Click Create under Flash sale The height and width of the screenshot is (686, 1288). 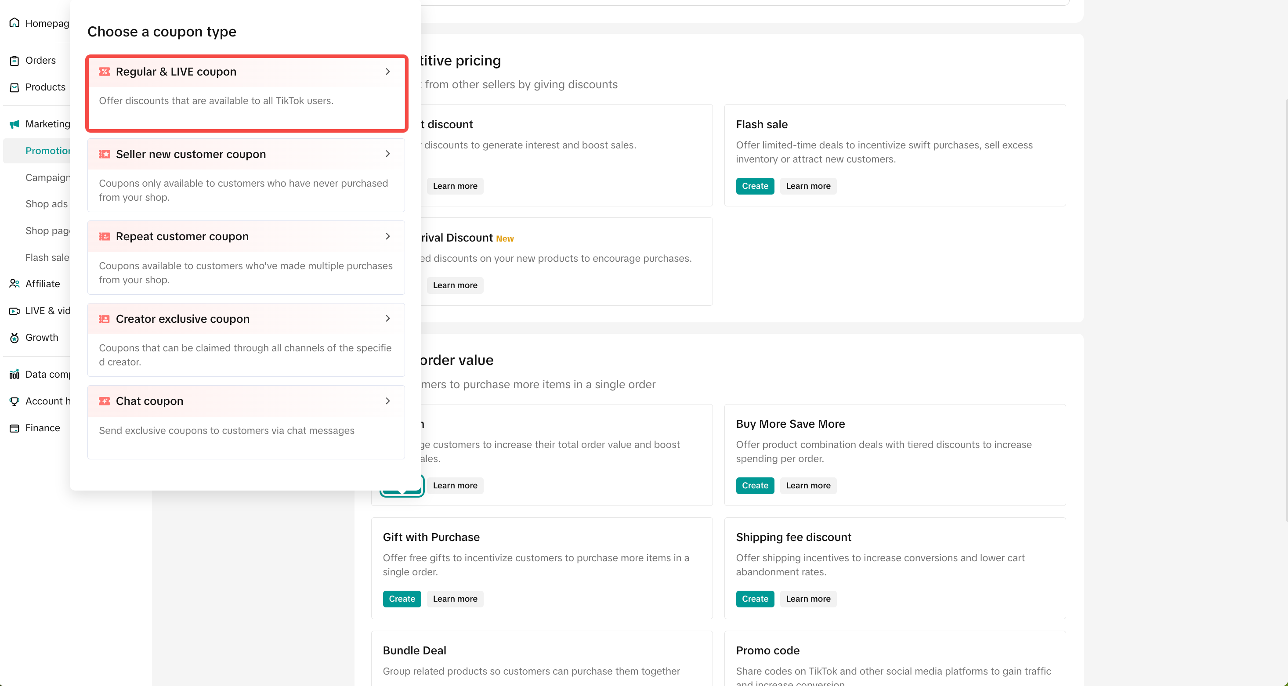pos(755,186)
